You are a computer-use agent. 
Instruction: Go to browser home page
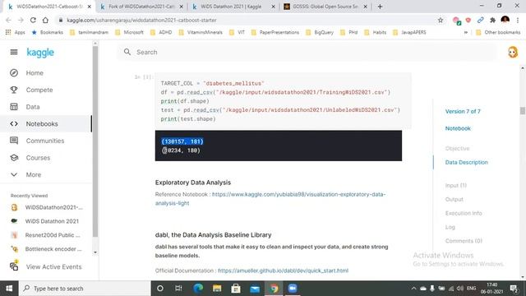[x=45, y=20]
